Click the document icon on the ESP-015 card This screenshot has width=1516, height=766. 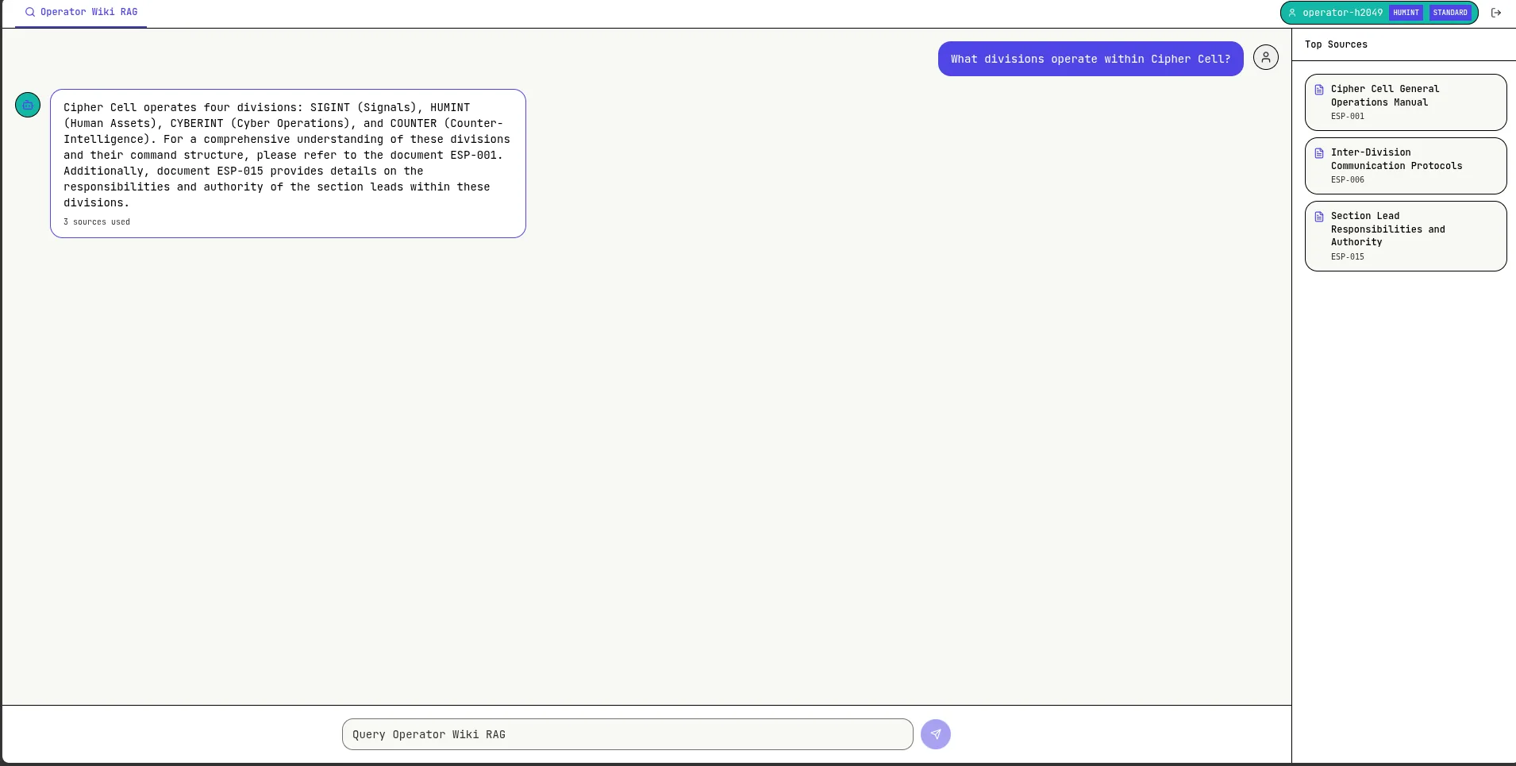click(x=1319, y=217)
